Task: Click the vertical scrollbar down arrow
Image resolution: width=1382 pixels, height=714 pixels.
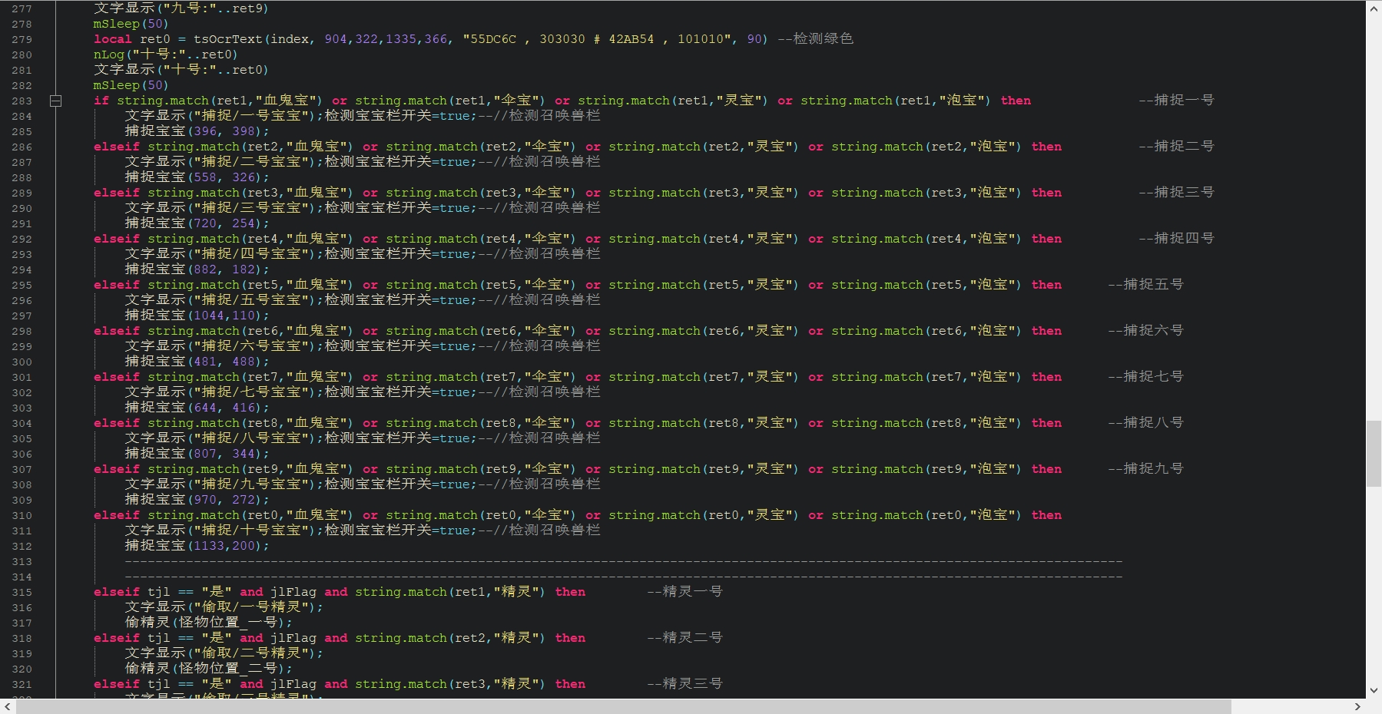Action: (x=1374, y=690)
